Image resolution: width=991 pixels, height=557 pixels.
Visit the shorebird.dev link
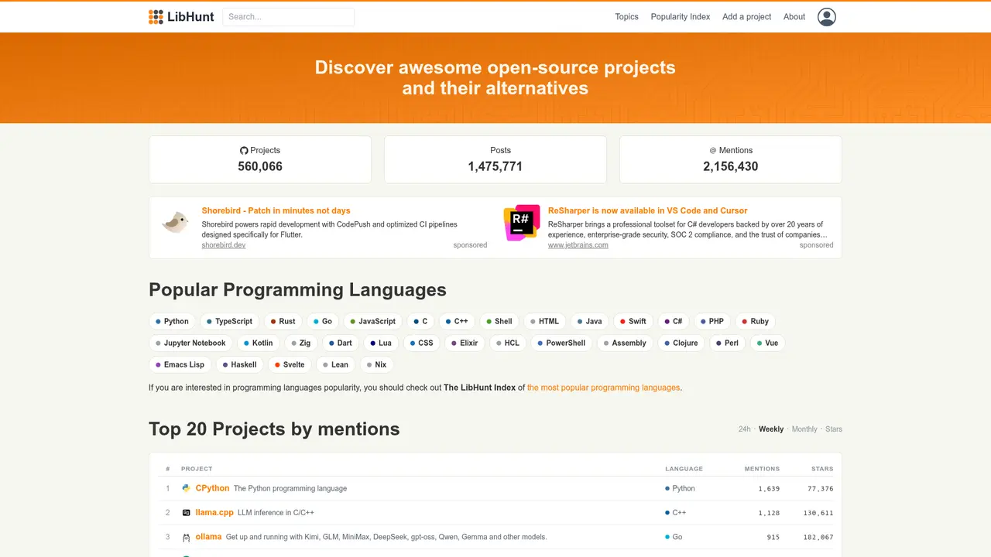(224, 245)
